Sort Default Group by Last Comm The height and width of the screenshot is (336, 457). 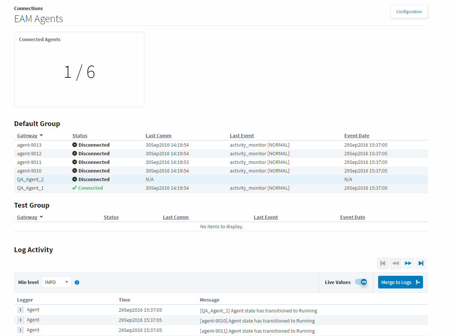(159, 136)
